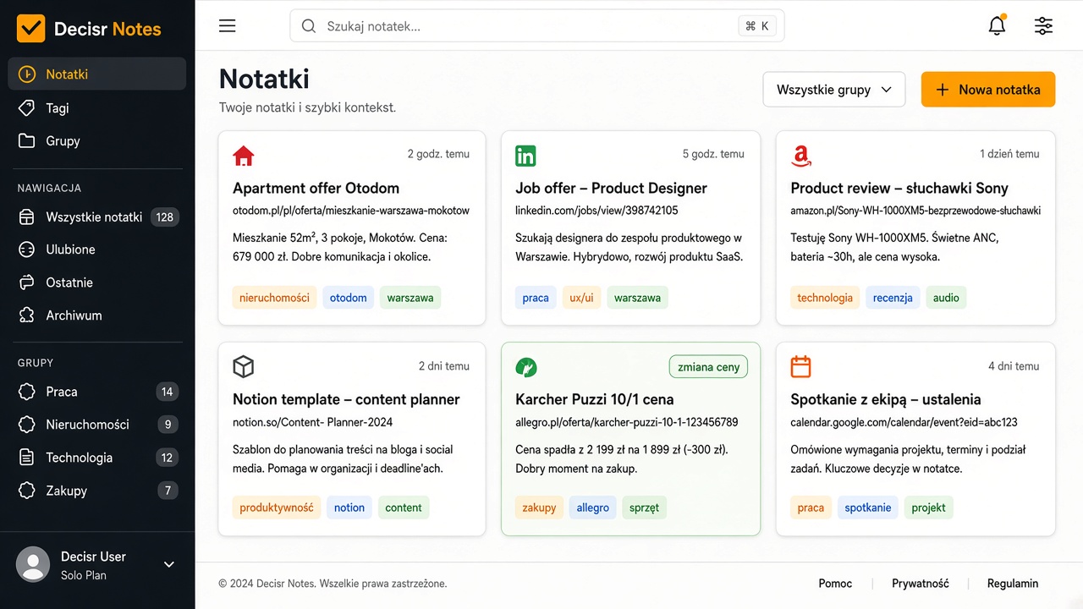Open Product review – słuchawki Sony title

pyautogui.click(x=899, y=188)
